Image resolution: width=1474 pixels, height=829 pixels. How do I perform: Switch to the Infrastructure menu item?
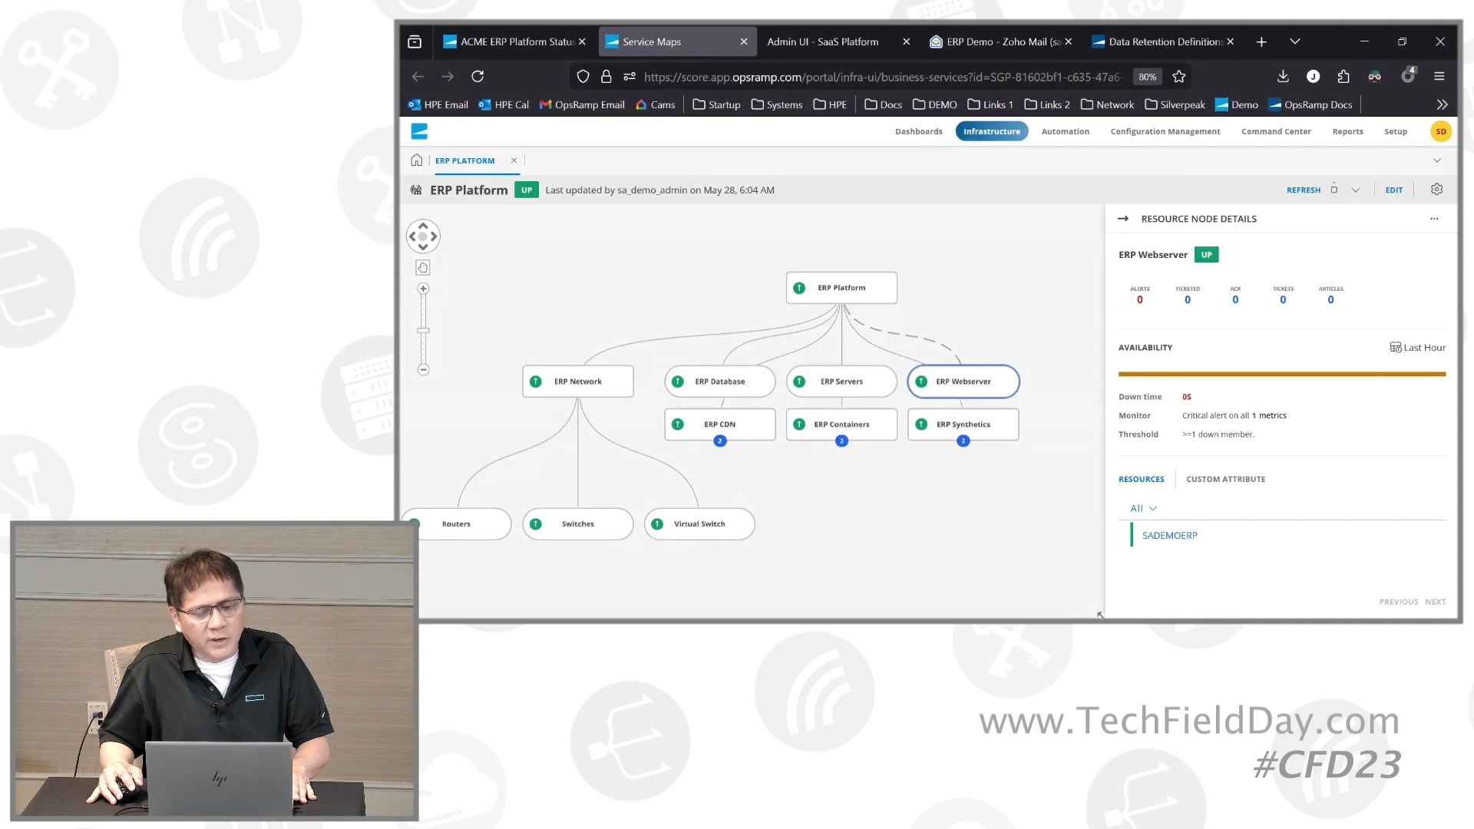coord(991,131)
